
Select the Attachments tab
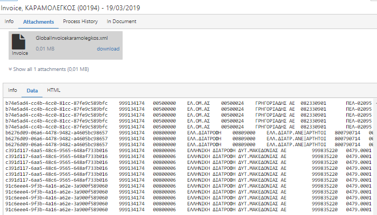39,22
